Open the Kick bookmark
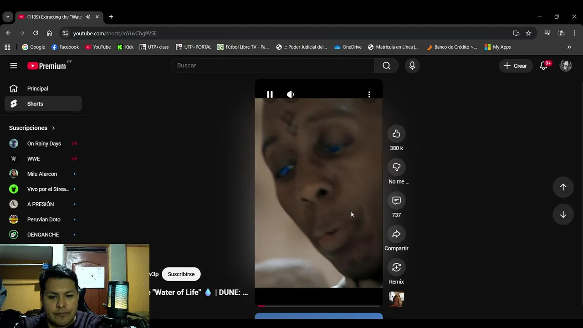583x328 pixels. click(x=125, y=47)
